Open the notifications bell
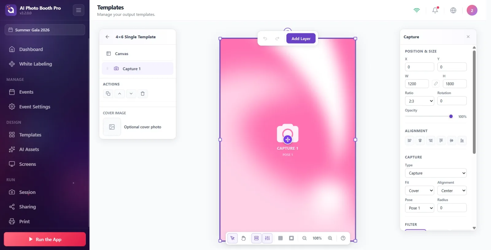 pos(435,10)
